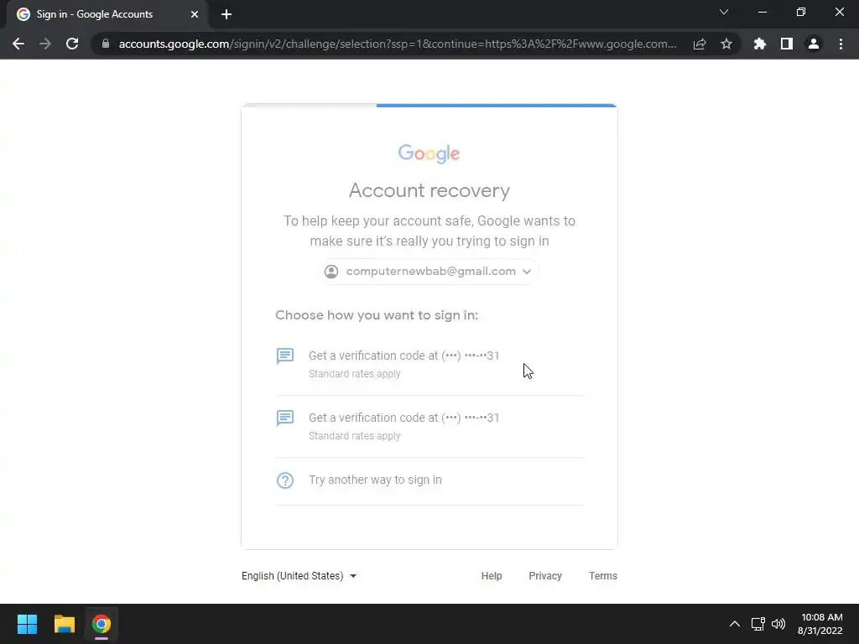Close the Sign in - Google Accounts tab
The width and height of the screenshot is (859, 644).
pyautogui.click(x=195, y=14)
